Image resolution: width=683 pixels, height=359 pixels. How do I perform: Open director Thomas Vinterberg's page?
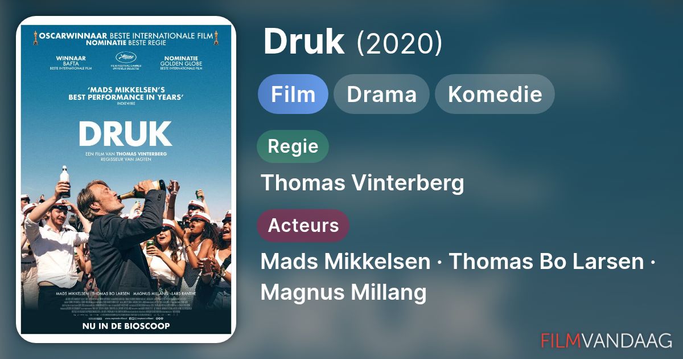point(363,183)
